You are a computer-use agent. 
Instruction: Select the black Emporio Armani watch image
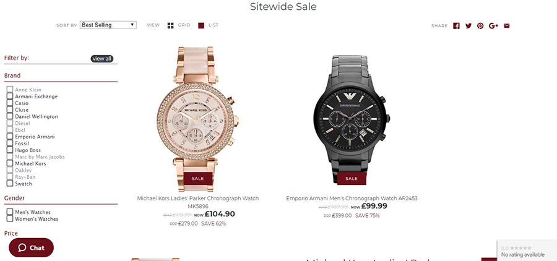point(352,119)
